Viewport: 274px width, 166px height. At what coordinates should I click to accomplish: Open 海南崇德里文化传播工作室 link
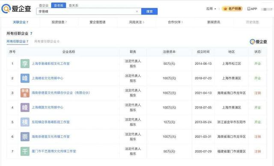click(x=51, y=136)
